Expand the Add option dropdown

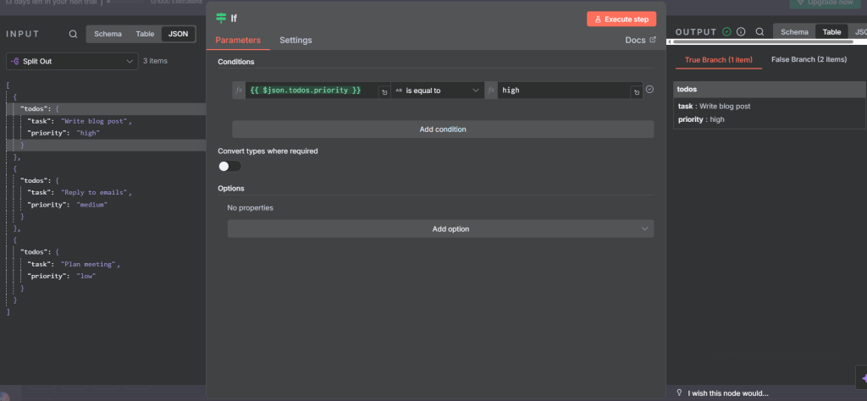pos(440,229)
